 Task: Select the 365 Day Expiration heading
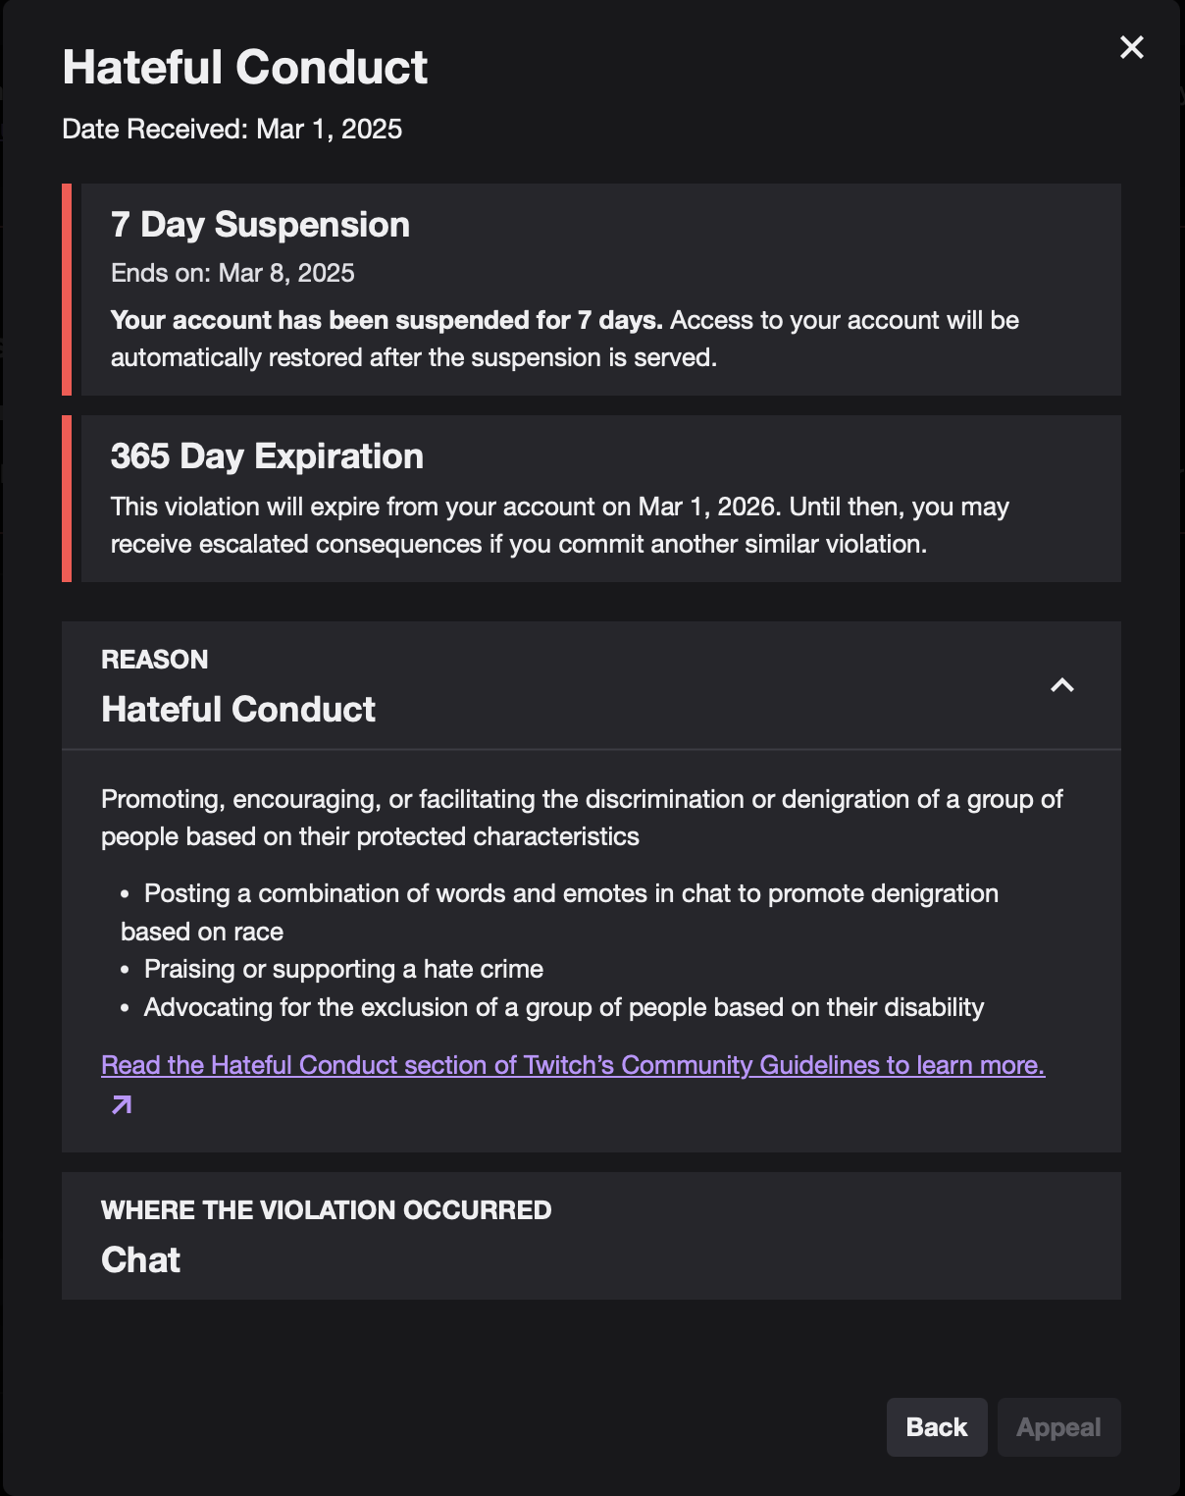click(267, 456)
